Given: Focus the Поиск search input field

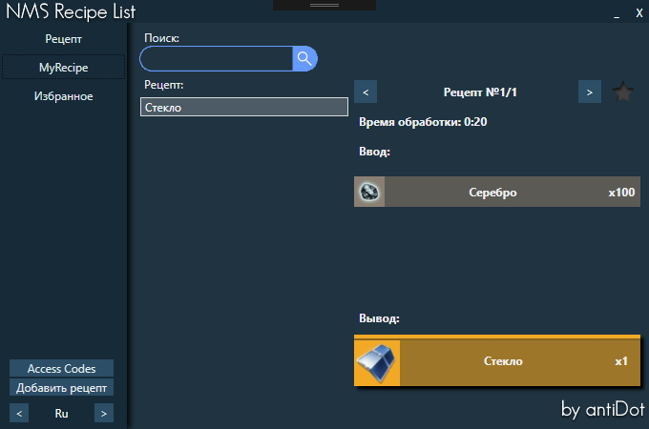Looking at the screenshot, I should [x=217, y=59].
